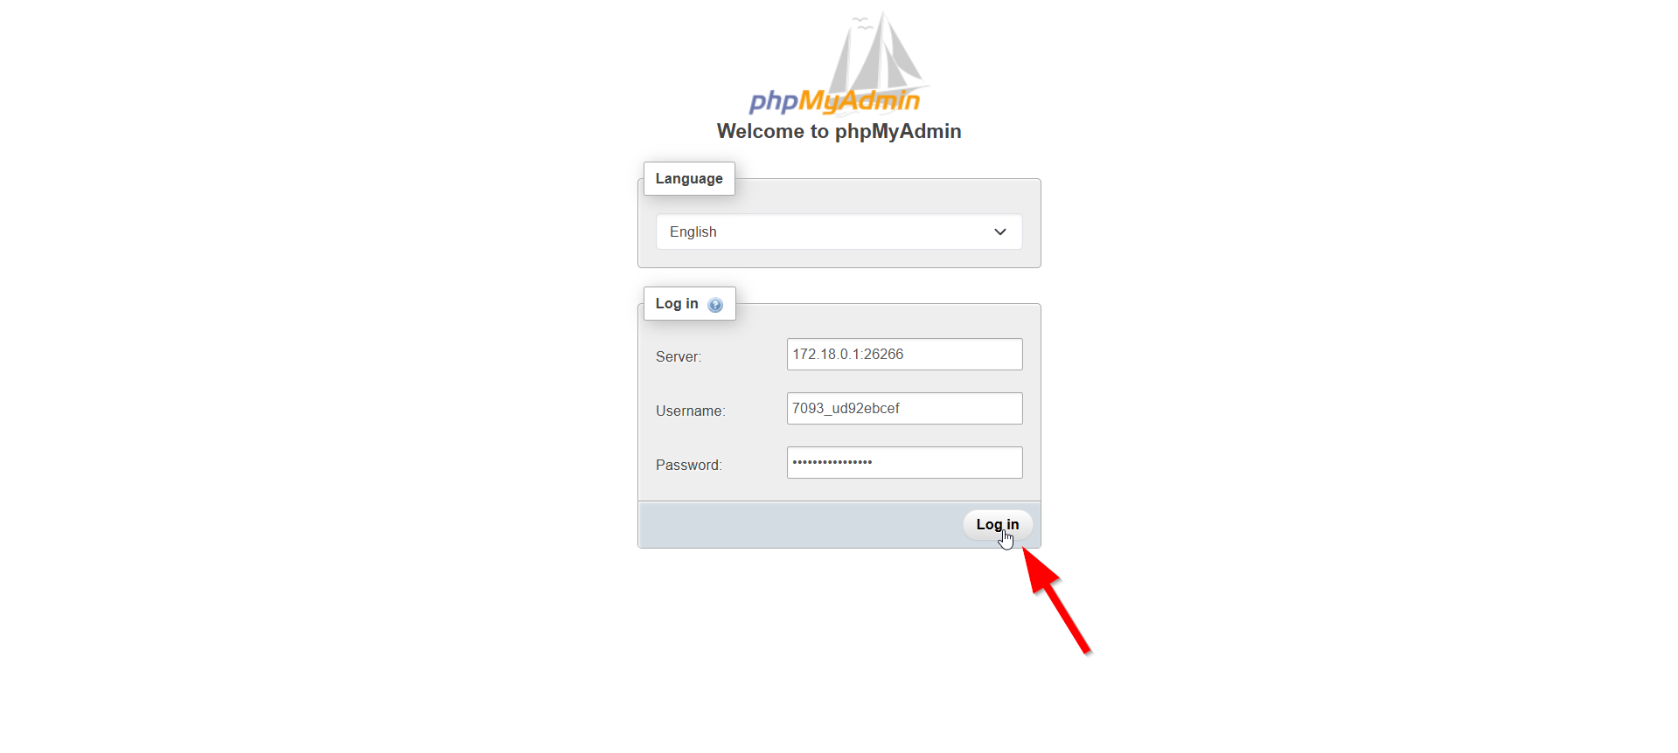The image size is (1678, 753).
Task: Open the English language dropdown
Action: (839, 231)
